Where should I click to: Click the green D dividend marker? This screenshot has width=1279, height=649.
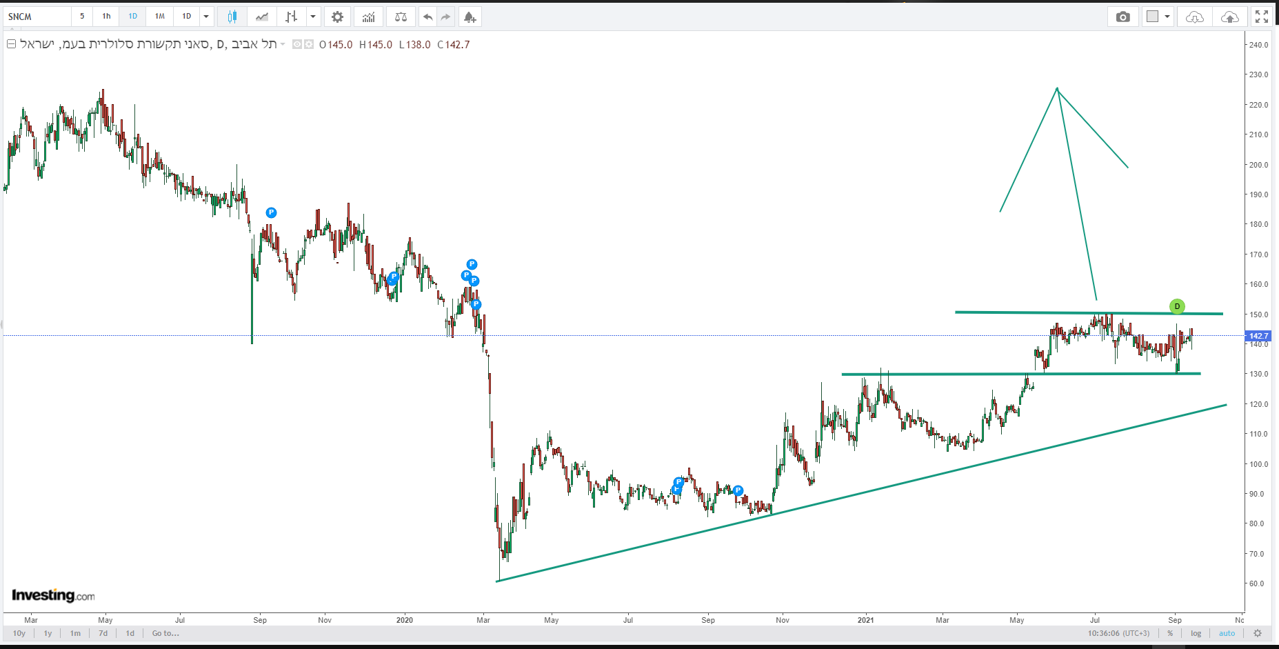point(1177,306)
